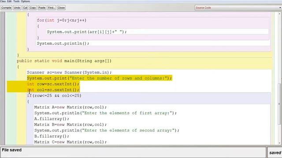Click the 'int row=sc.nextInt();' line
The image size is (282, 158).
tap(53, 84)
